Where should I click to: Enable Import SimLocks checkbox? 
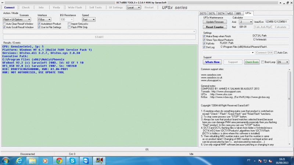click(69, 24)
